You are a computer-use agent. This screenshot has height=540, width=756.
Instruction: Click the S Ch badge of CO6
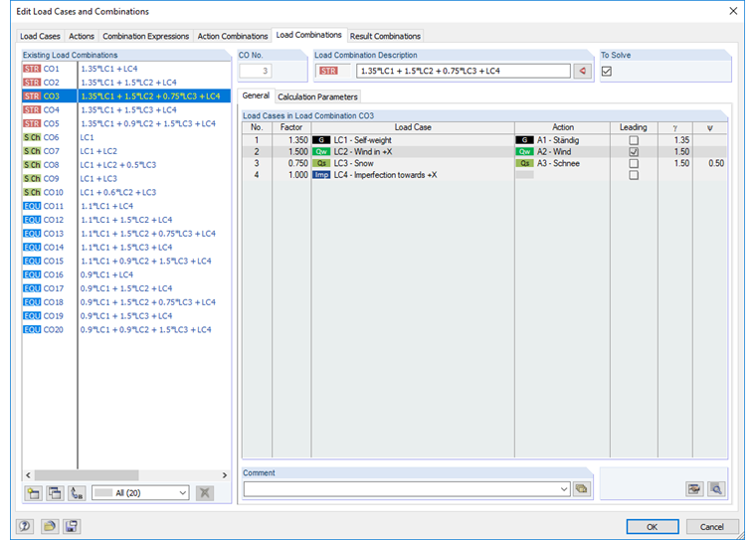[x=32, y=137]
